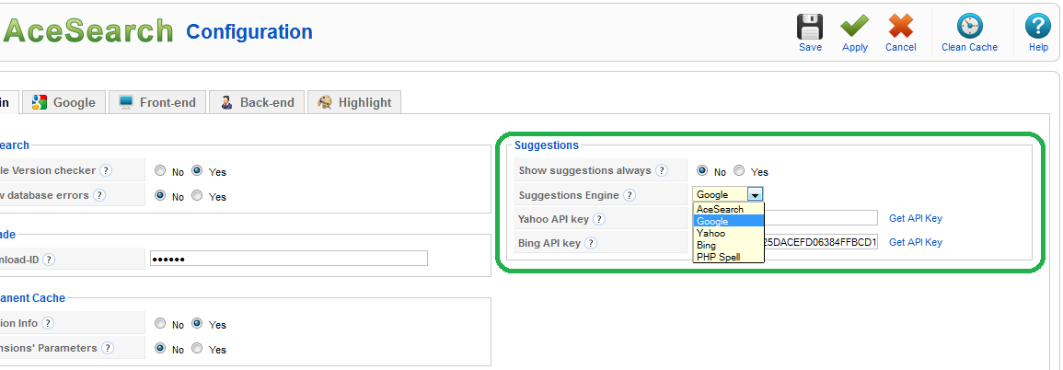Open Help via question mark icon
This screenshot has height=370, width=1063.
pyautogui.click(x=1038, y=27)
